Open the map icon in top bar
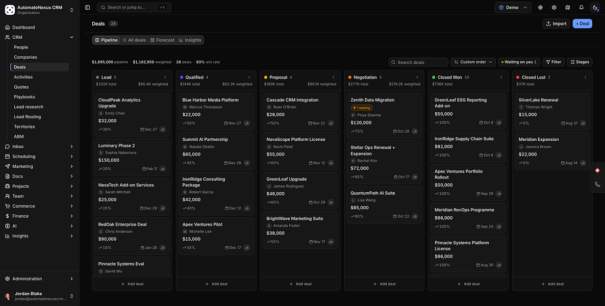The height and width of the screenshot is (306, 605). point(568,7)
